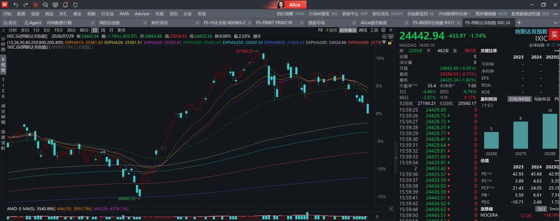Open chart settings gear icon
The image size is (560, 221).
click(x=384, y=30)
